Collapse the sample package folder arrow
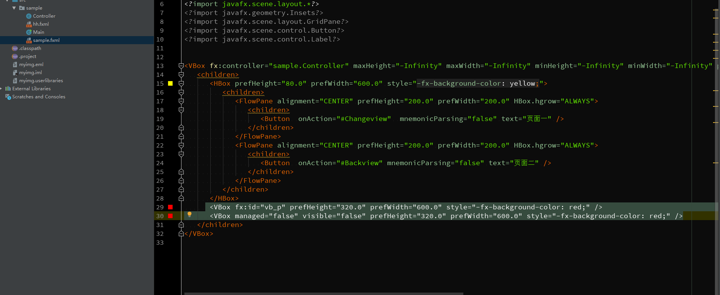Viewport: 720px width, 295px height. point(14,8)
